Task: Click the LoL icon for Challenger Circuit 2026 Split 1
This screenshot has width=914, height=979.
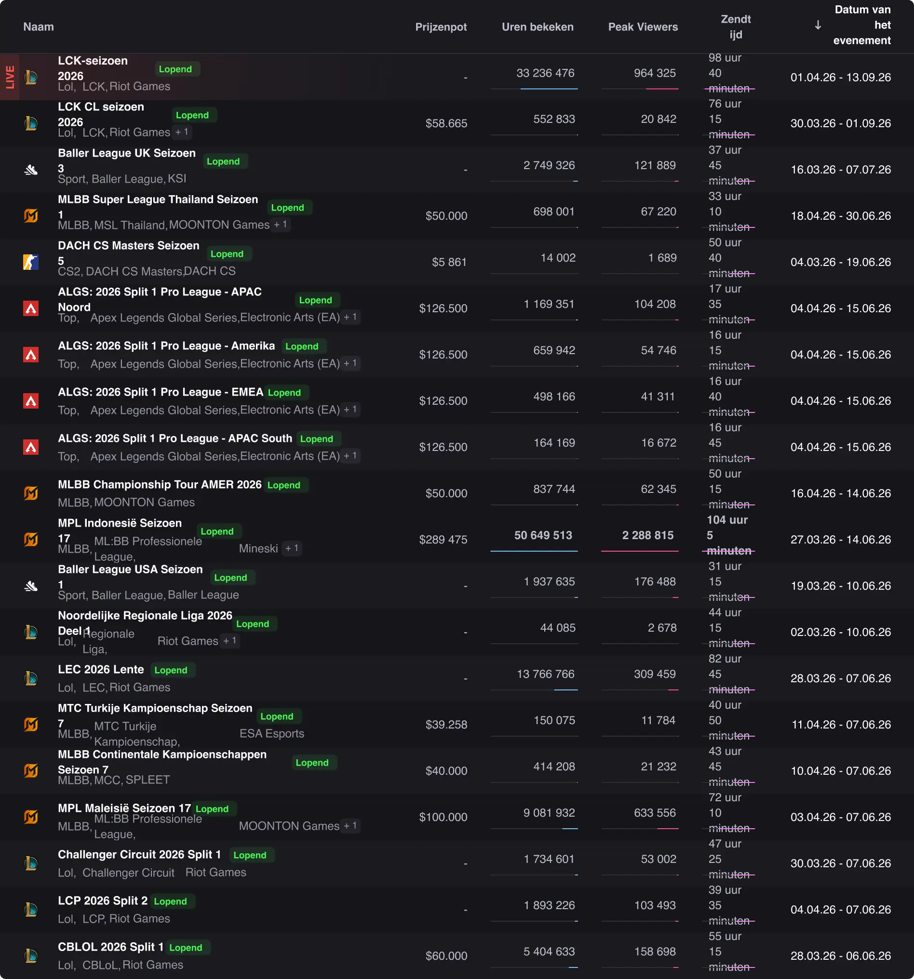Action: [31, 864]
